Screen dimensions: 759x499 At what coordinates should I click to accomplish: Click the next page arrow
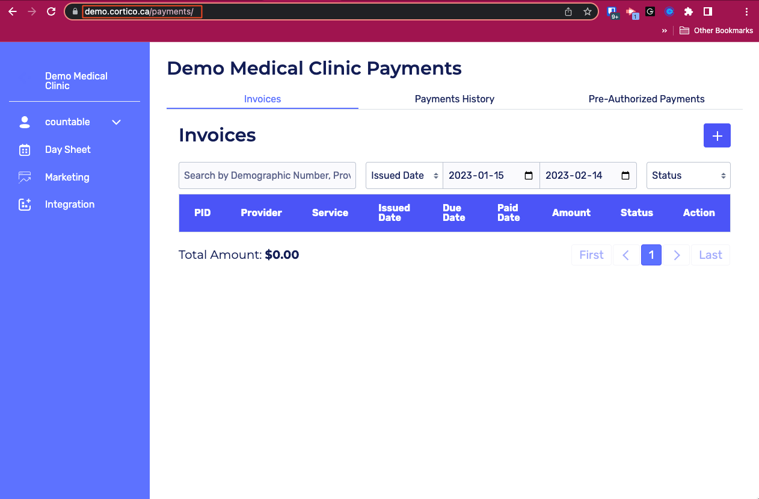pos(677,255)
